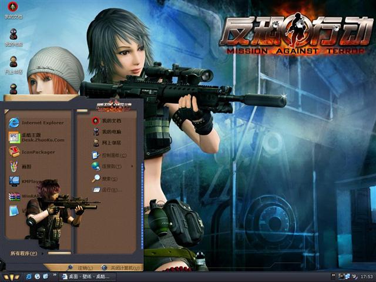
Task: Open 我的文档 in start menu right pane
Action: [106, 120]
